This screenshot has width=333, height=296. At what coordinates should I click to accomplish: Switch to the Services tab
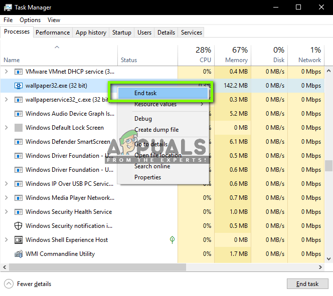tap(192, 33)
